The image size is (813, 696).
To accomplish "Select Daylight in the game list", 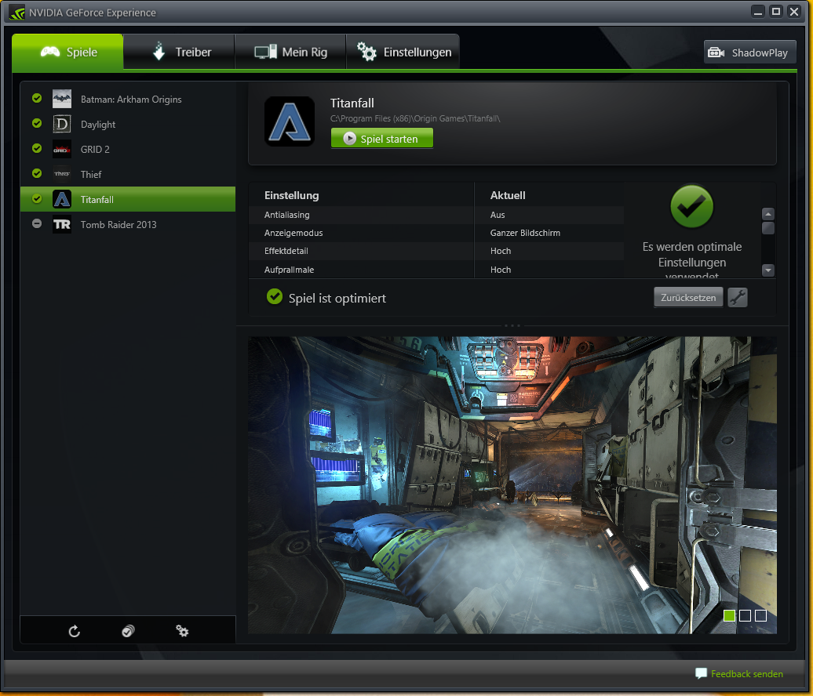I will [128, 125].
